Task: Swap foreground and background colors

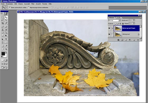Action: (x=6, y=52)
